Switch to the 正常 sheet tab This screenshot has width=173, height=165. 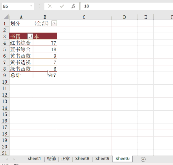[65, 159]
